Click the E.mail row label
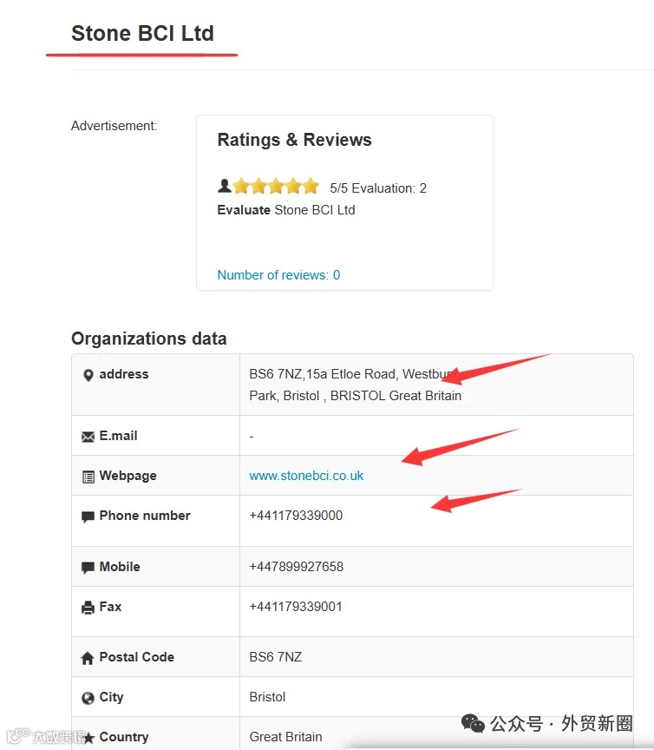This screenshot has width=654, height=750. point(118,436)
